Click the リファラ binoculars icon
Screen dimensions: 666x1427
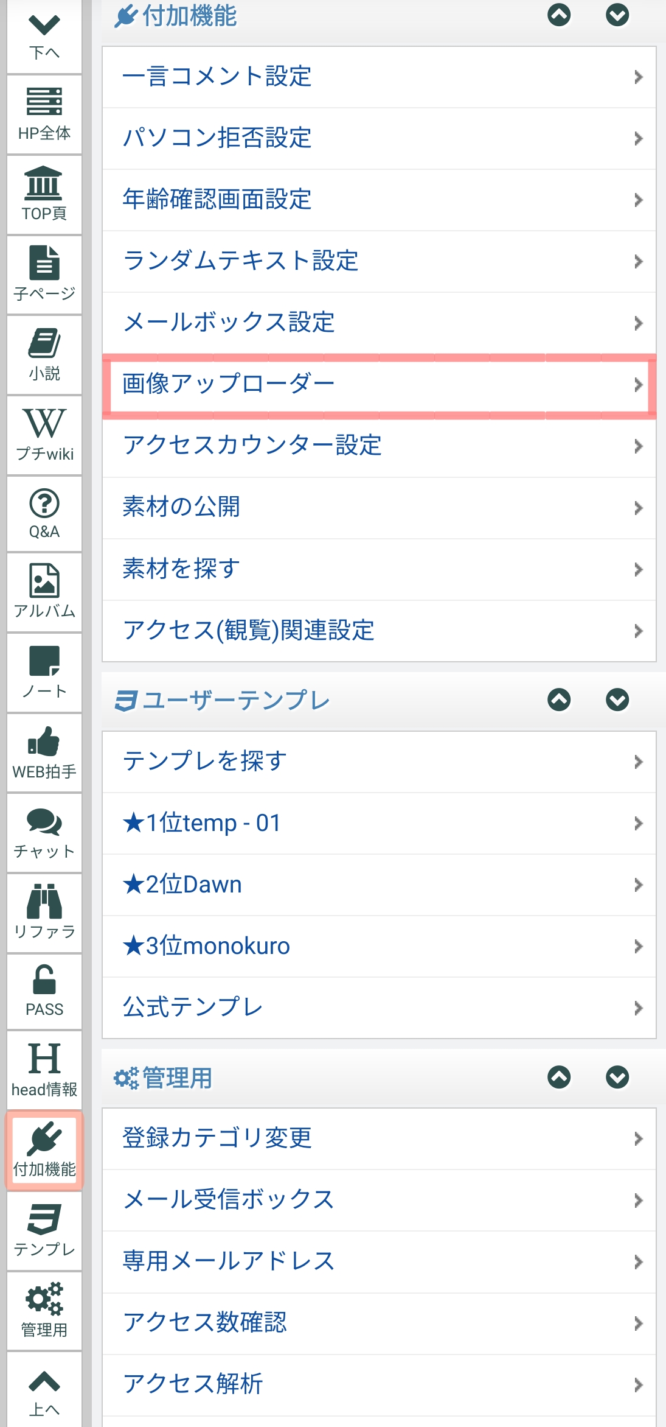(44, 913)
